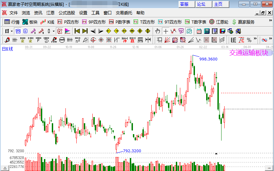Click the magenta flag chart icon

click(x=67, y=31)
